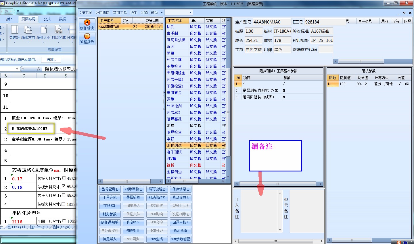
Task: Click inside the 工艺备注 text area
Action: tap(259, 211)
